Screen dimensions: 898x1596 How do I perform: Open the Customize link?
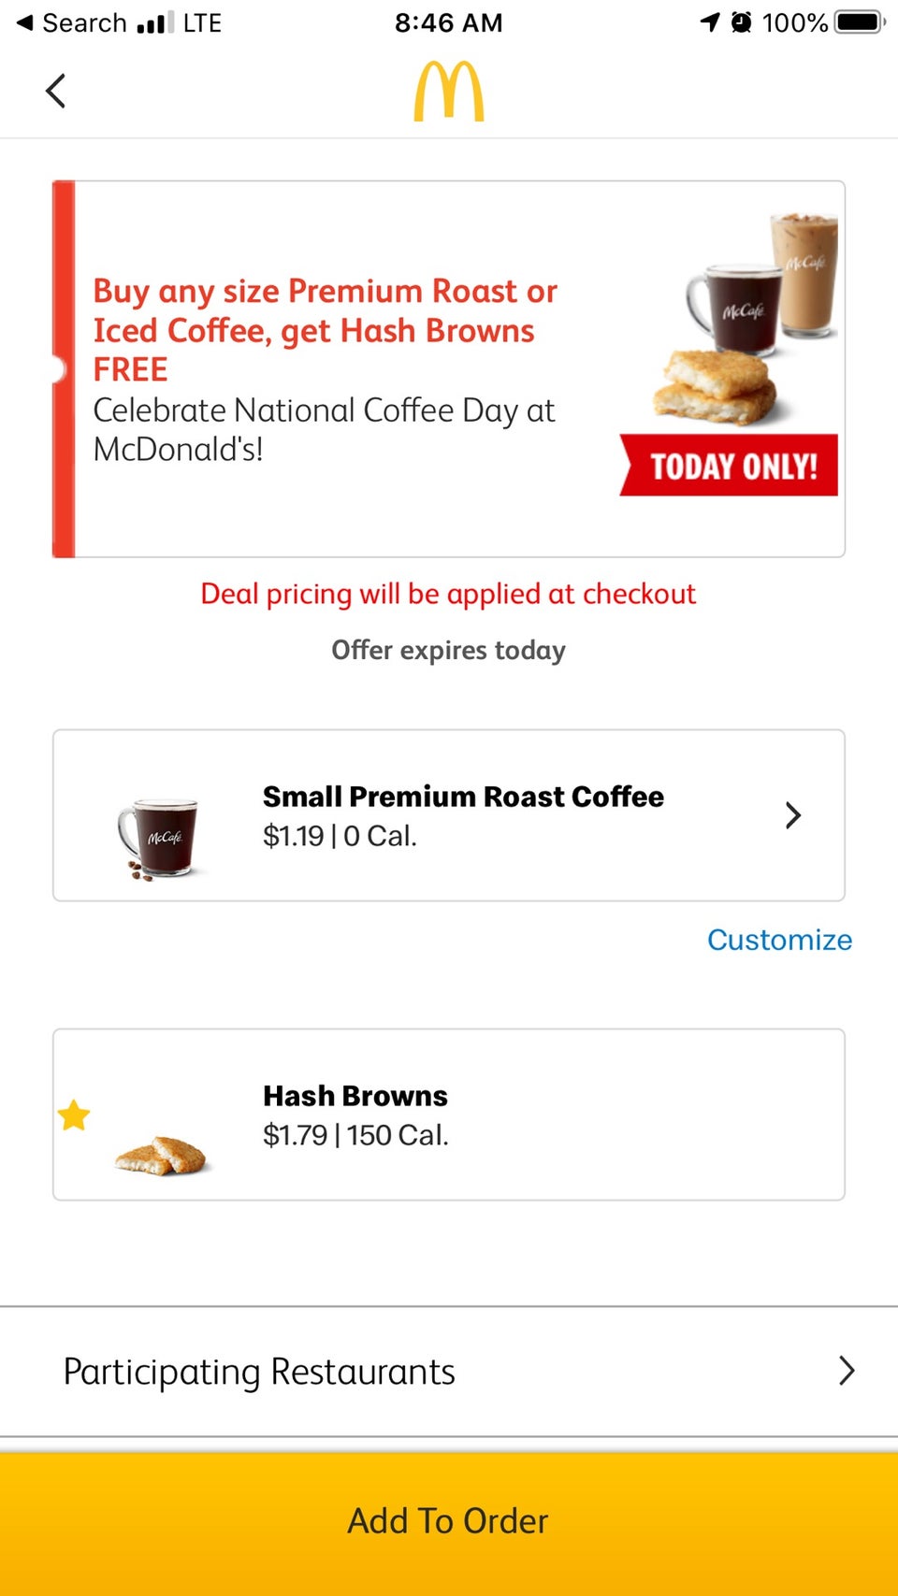(779, 940)
